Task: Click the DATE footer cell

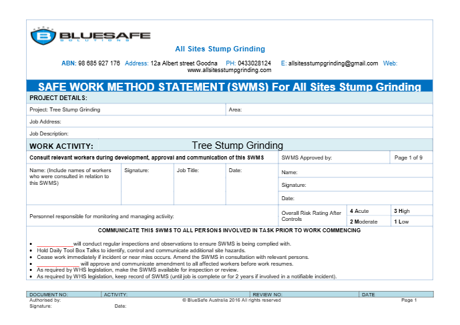Action: coord(396,294)
